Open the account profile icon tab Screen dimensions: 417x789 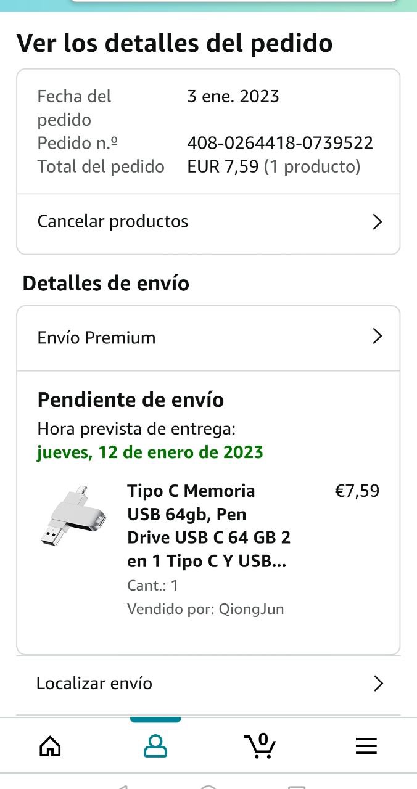155,746
